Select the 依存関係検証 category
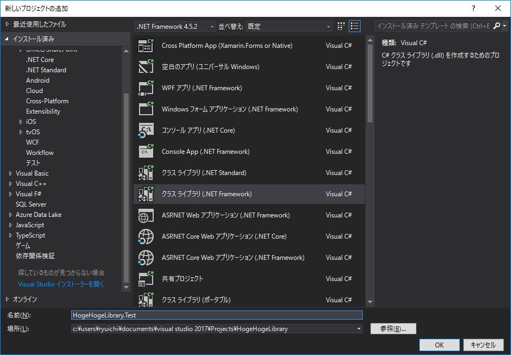Screen dimensions: 511x355 (35, 256)
